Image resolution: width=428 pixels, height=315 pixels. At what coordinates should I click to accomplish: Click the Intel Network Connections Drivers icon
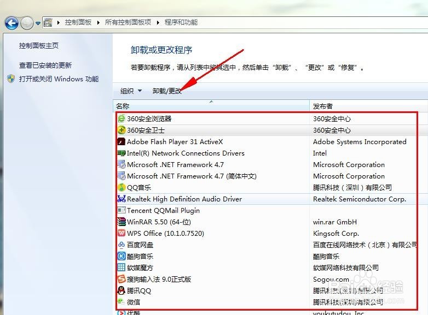pyautogui.click(x=122, y=153)
